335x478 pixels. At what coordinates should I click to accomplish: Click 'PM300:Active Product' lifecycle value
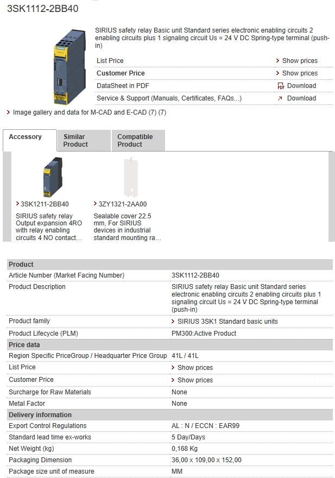tap(204, 334)
